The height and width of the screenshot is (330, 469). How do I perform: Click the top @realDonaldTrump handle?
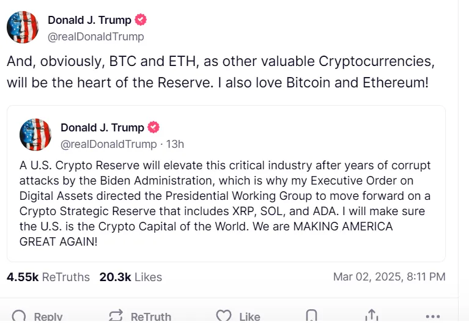[96, 37]
